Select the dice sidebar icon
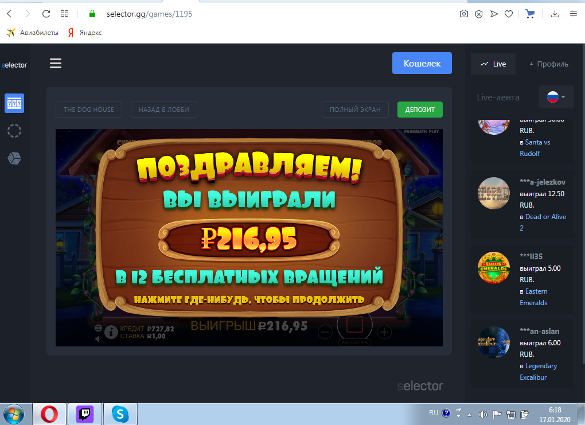This screenshot has height=425, width=585. (x=14, y=158)
